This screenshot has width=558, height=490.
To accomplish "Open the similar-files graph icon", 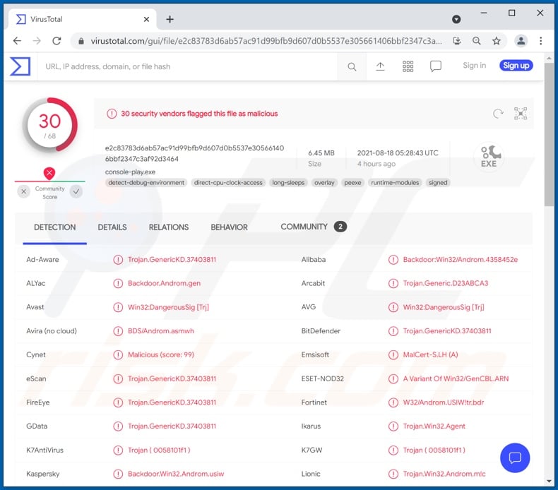I will coord(521,114).
